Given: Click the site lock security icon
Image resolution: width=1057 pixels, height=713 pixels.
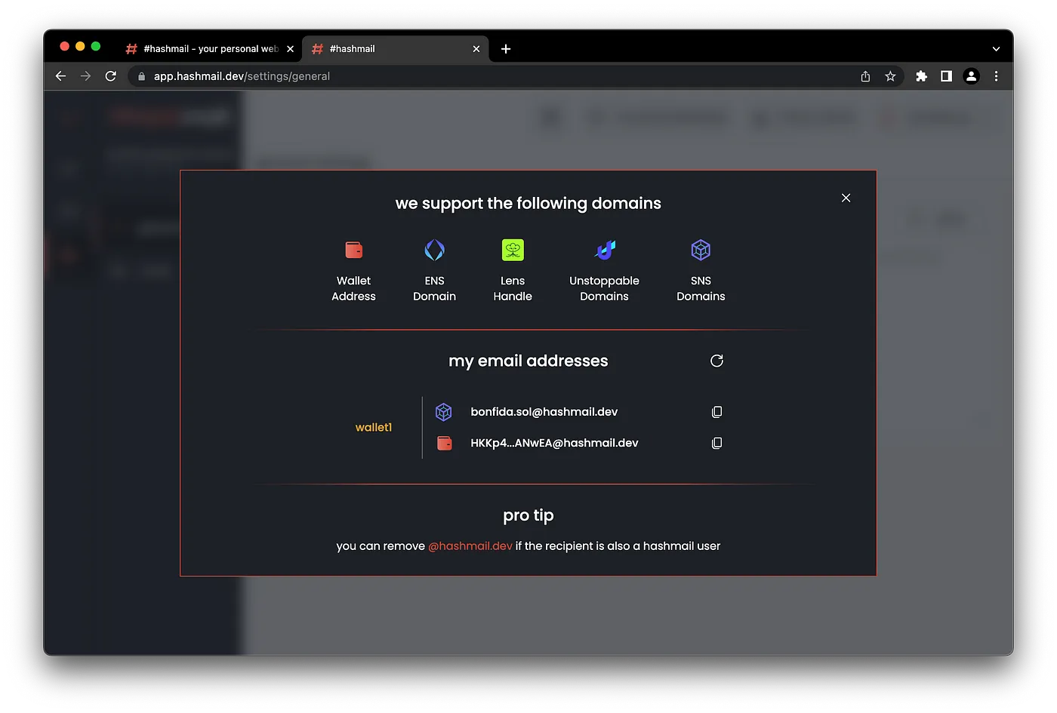Looking at the screenshot, I should point(141,76).
